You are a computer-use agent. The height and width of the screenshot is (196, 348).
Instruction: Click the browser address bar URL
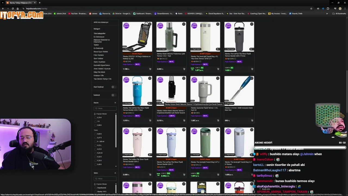(37, 8)
